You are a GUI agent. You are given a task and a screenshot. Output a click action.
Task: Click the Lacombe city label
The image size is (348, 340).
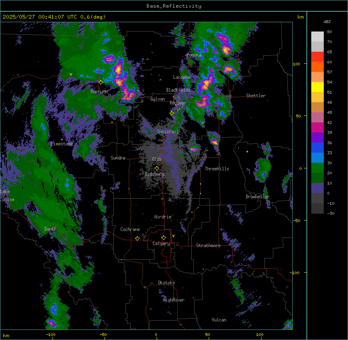tap(182, 77)
